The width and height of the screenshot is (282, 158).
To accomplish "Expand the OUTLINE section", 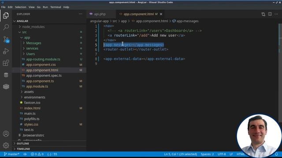I will point(22,144).
